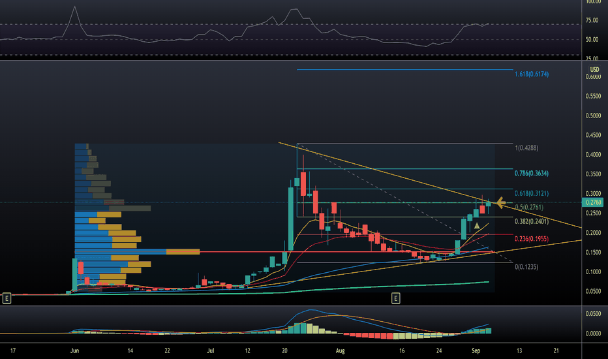This screenshot has height=359, width=608.
Task: Select the 0.5500 value on the price axis
Action: click(x=593, y=96)
